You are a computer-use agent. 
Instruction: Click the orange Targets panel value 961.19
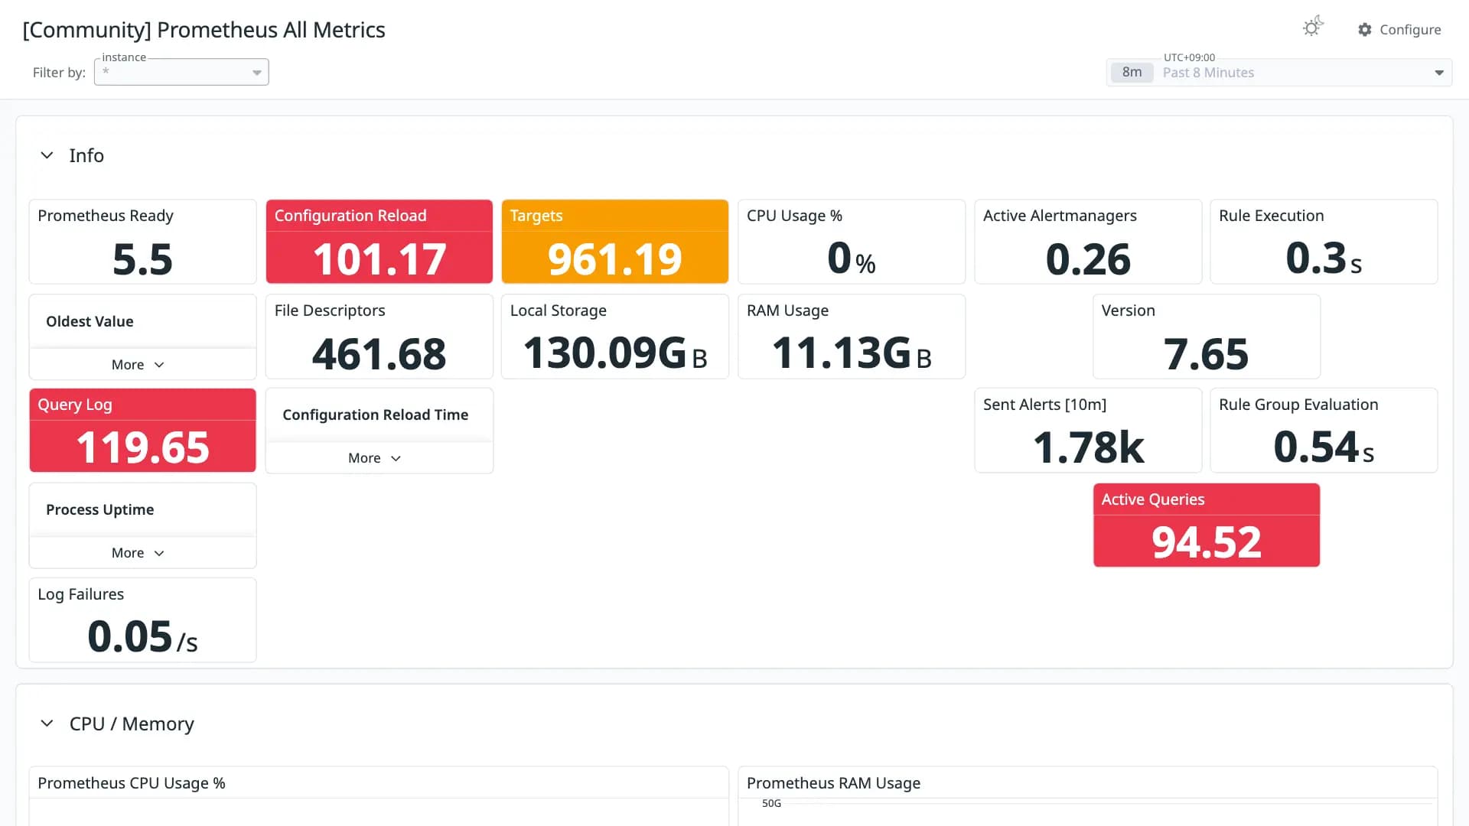tap(614, 259)
